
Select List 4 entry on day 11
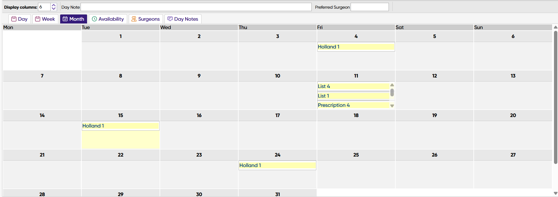pyautogui.click(x=354, y=86)
